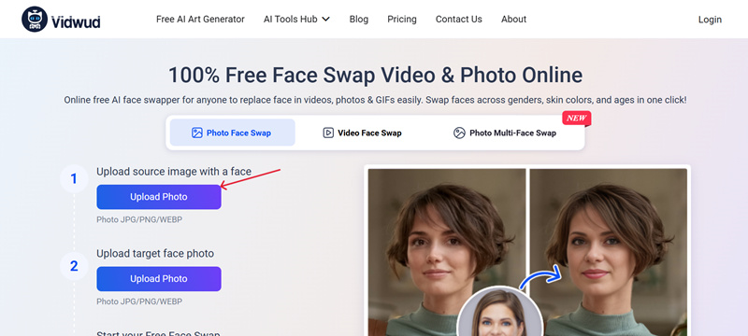Click the '100% Free Face Swap' heading
This screenshot has width=748, height=336.
point(375,76)
